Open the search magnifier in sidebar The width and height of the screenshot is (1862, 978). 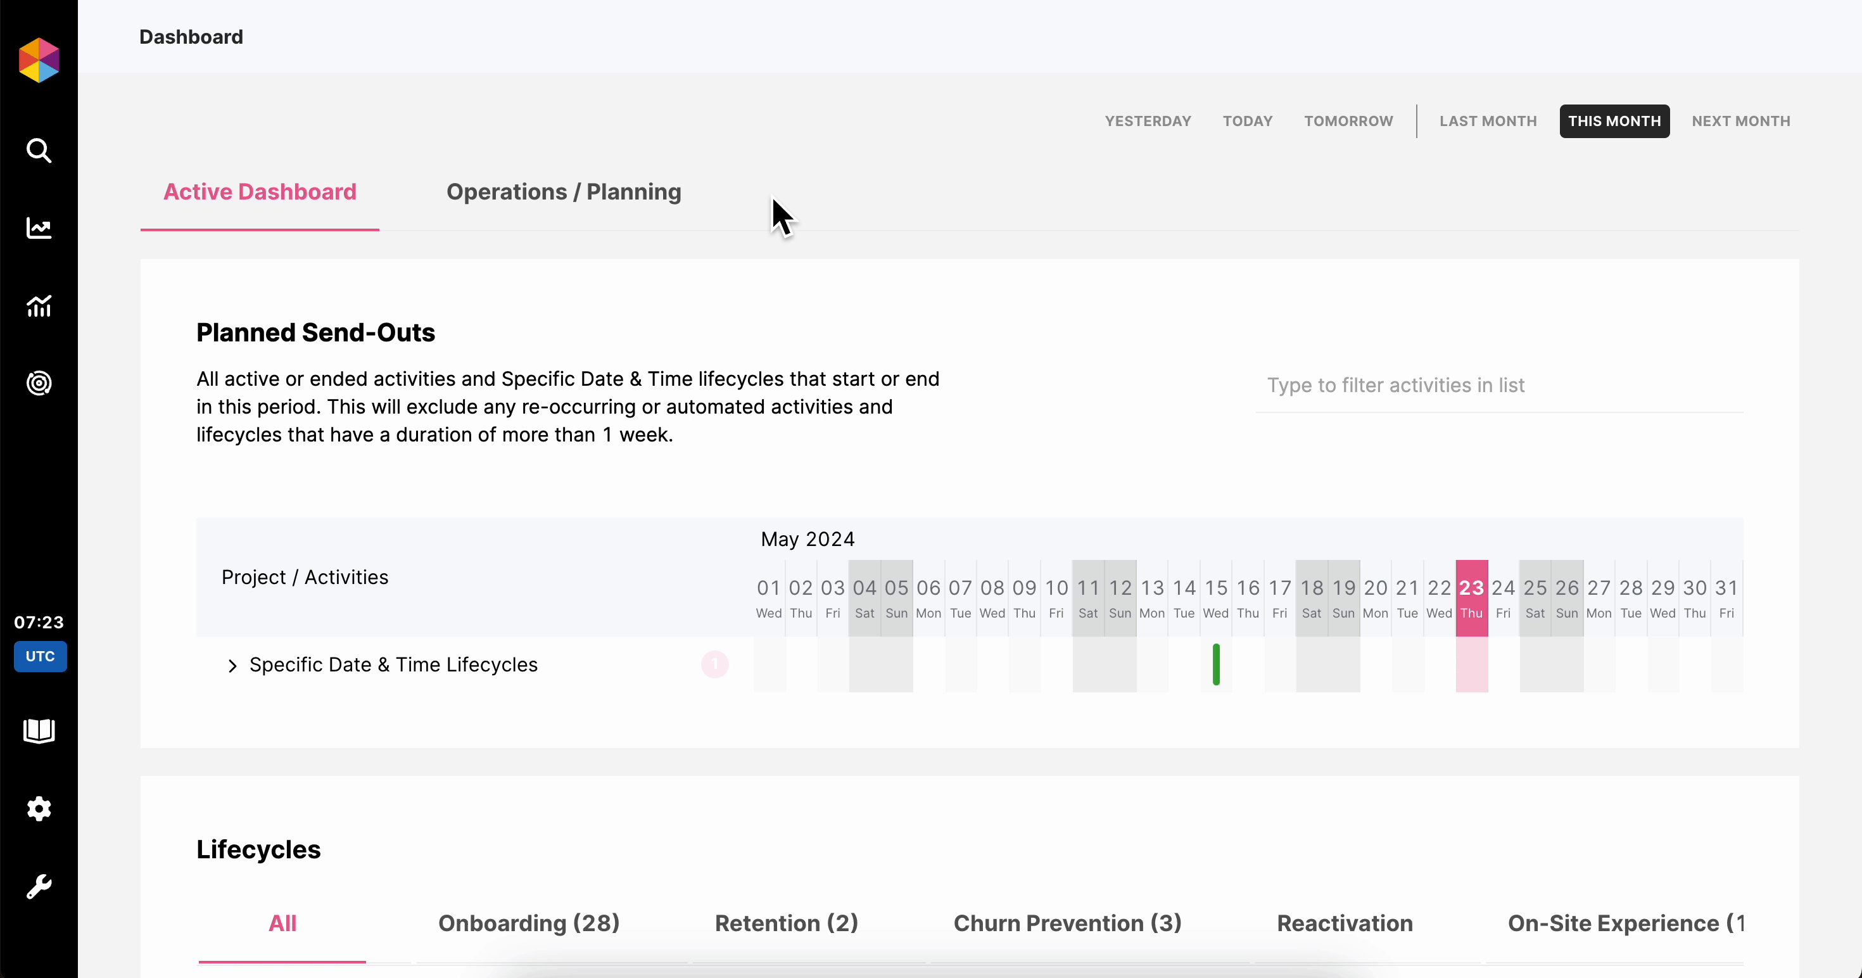pos(38,150)
